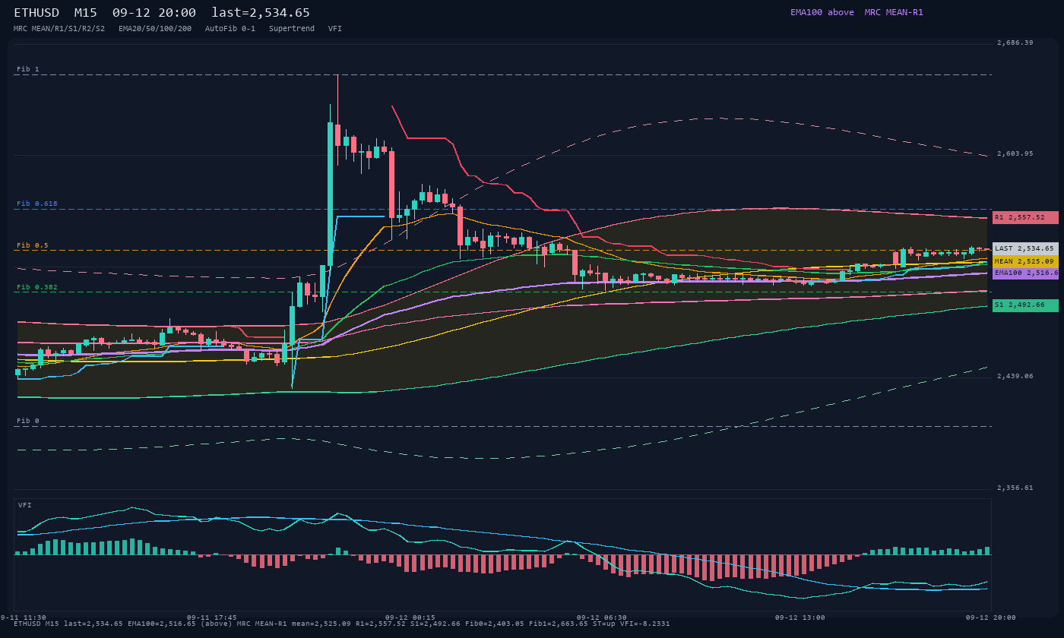The image size is (1064, 638).
Task: Select the EMA20/50/100/200 legend entry
Action: [x=155, y=28]
